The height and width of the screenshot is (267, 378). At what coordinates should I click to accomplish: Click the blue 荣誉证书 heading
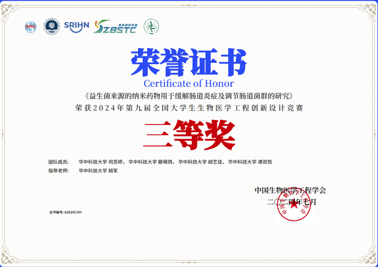point(189,62)
